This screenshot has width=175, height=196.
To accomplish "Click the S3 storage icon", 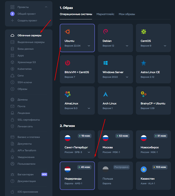I will [12, 62].
